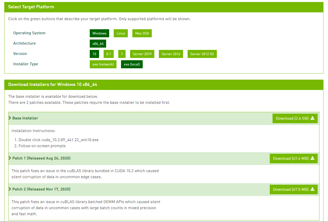Click the Select Target Platform header
The width and height of the screenshot is (328, 222).
164,7
